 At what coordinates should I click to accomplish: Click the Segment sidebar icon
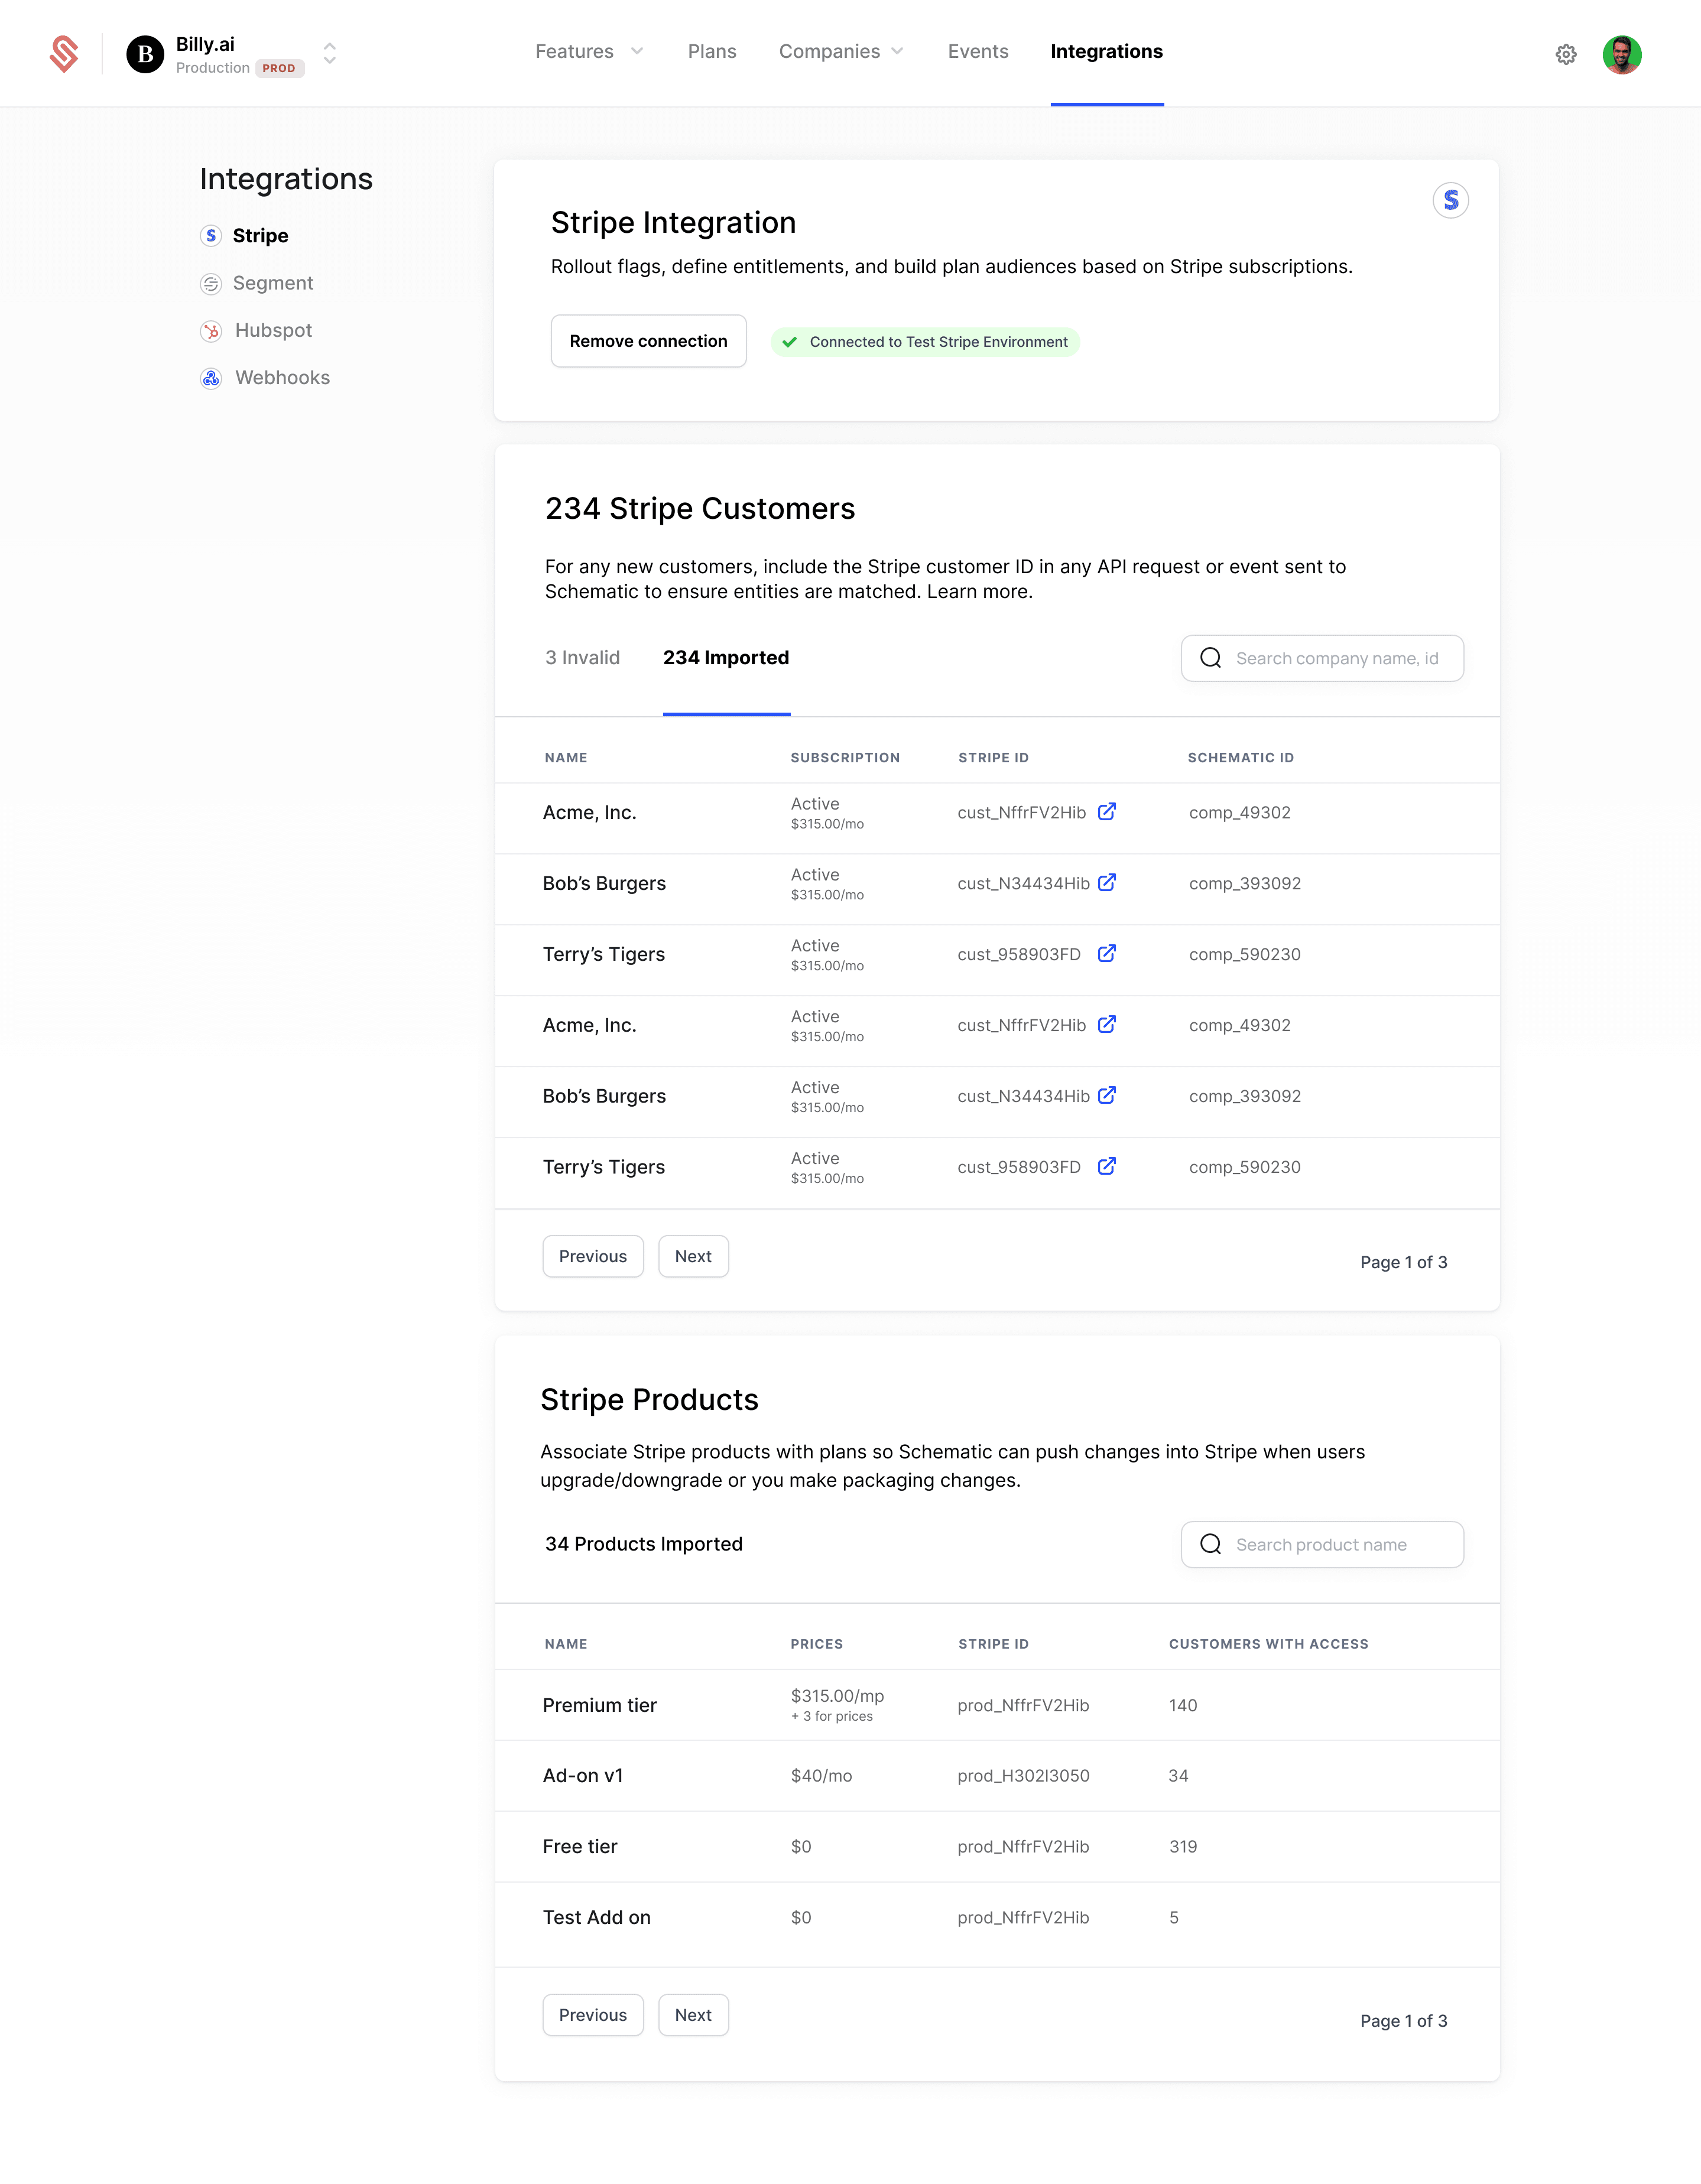tap(211, 284)
